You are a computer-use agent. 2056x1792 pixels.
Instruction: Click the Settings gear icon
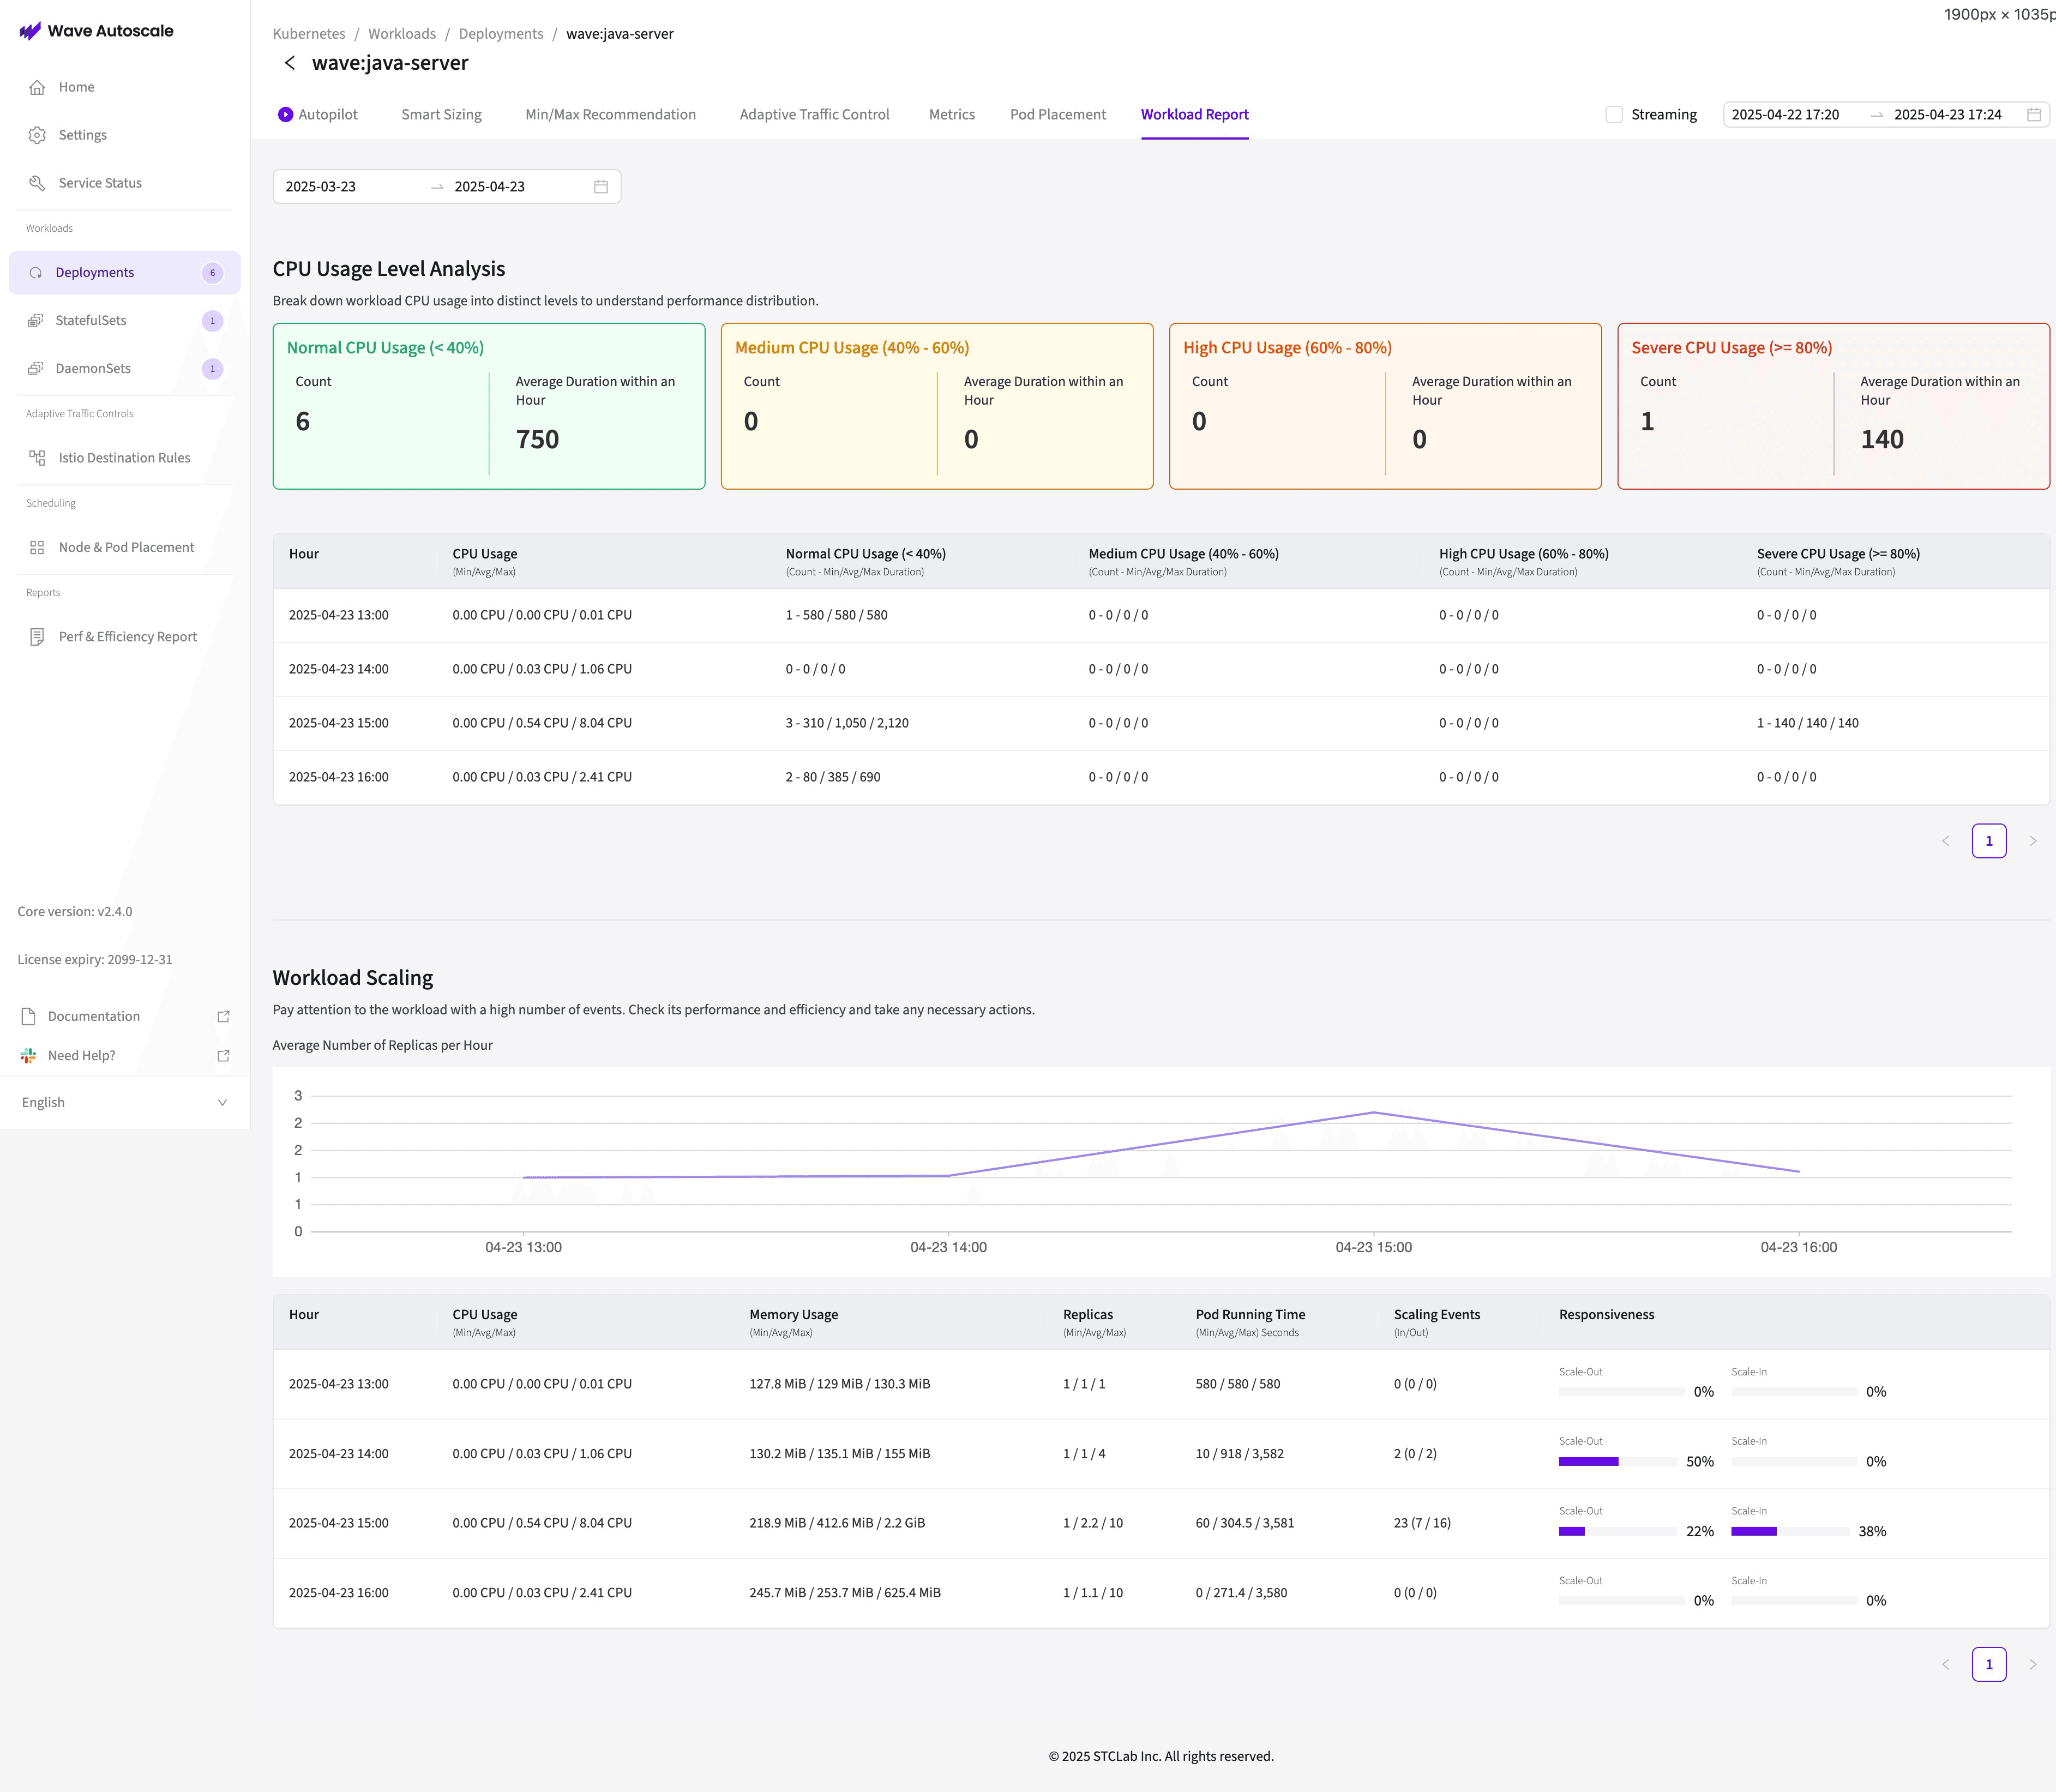tap(37, 135)
